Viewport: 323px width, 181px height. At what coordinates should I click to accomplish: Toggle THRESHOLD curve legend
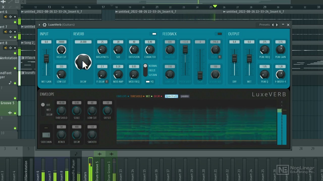coord(137,96)
